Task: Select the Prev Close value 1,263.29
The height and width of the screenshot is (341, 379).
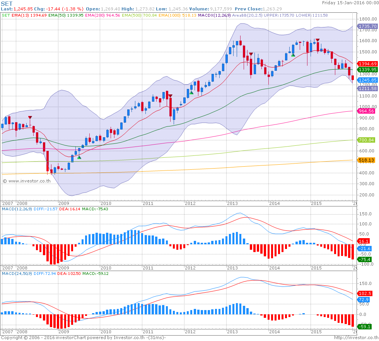Action: [272, 9]
